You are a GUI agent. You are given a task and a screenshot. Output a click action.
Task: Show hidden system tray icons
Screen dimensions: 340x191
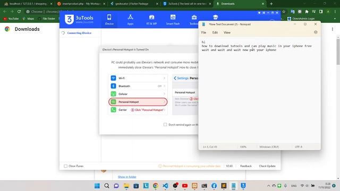click(268, 186)
